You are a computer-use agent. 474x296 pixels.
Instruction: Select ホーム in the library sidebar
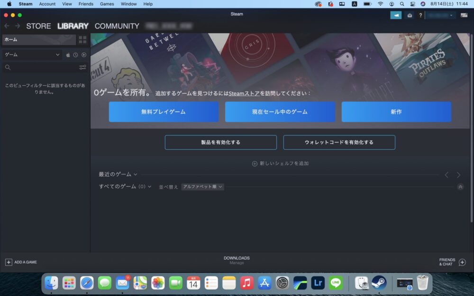point(39,40)
